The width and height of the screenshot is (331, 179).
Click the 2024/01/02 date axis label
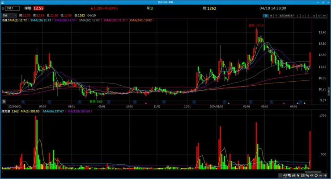click(x=216, y=107)
